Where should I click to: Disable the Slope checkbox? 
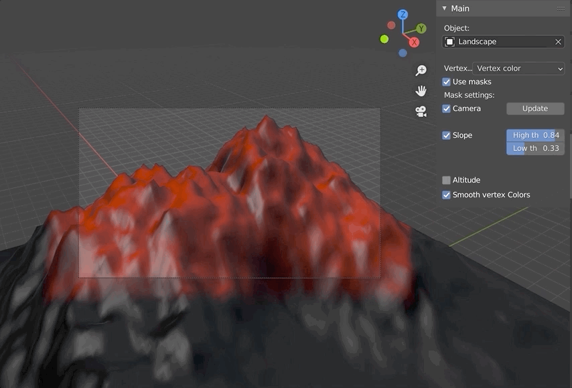click(x=446, y=135)
